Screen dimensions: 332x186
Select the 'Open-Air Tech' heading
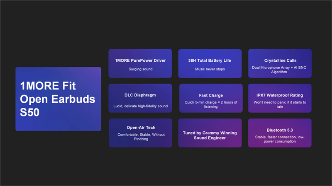pyautogui.click(x=140, y=128)
